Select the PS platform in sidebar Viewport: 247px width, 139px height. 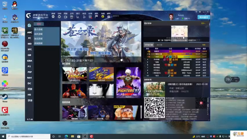29,66
